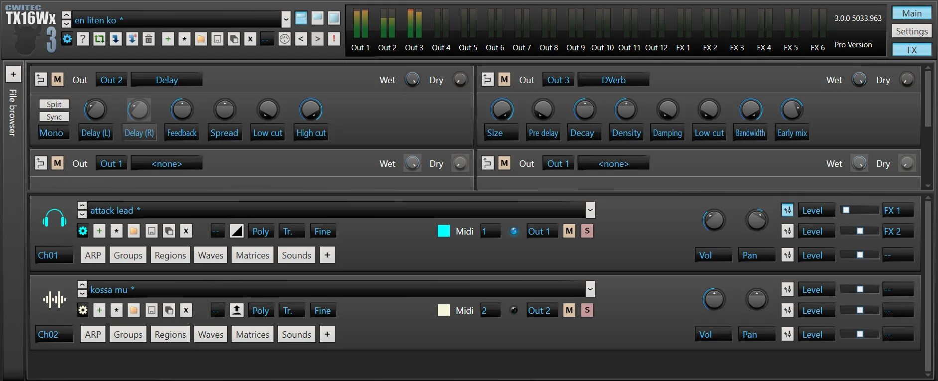Viewport: 938px width, 381px height.
Task: Toggle Sync on Delay effect
Action: point(54,117)
